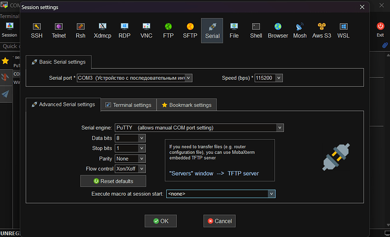Screen dimensions: 390x237
Task: Expand the Flow control dropdown
Action: tap(130, 169)
